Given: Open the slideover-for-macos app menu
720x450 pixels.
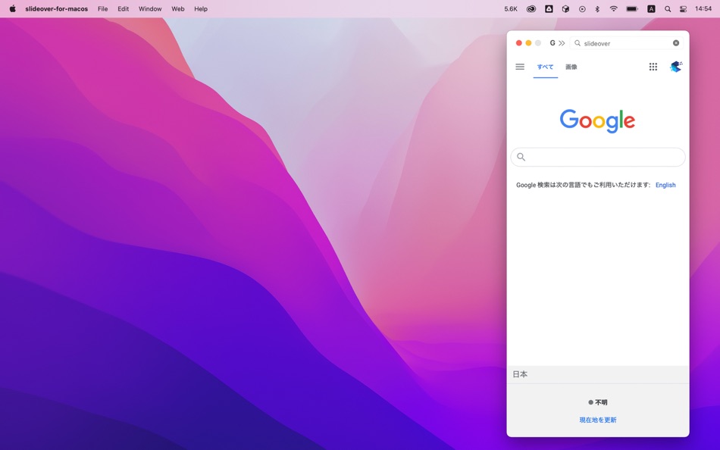Looking at the screenshot, I should coord(57,9).
